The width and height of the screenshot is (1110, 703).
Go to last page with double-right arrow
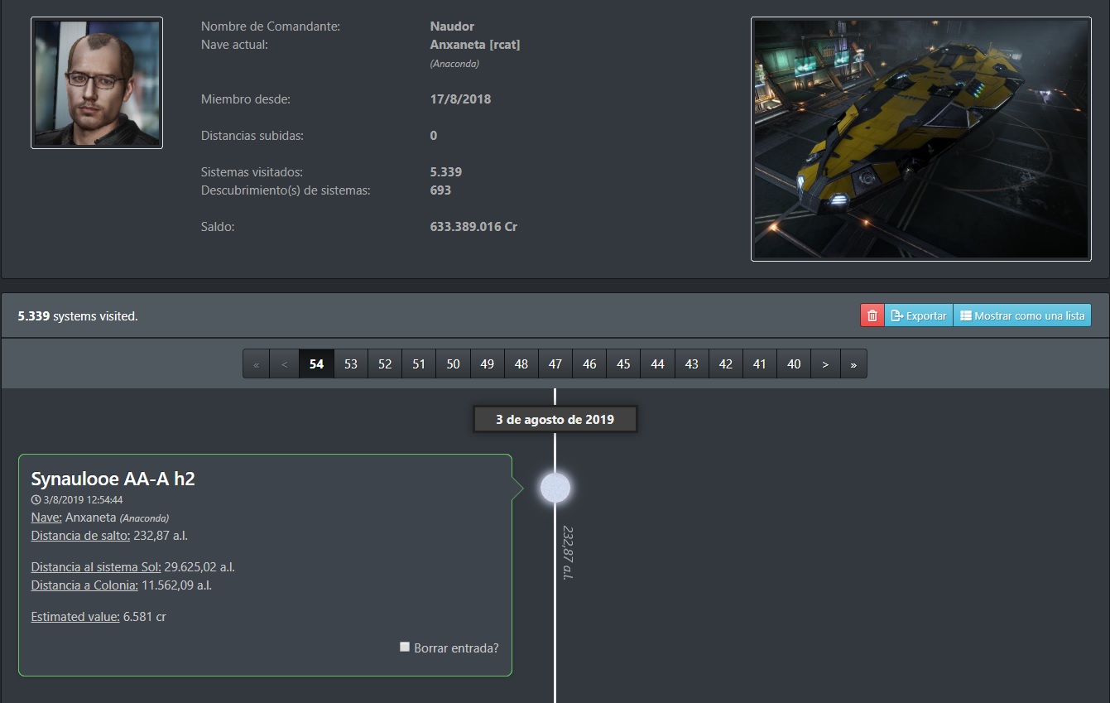[853, 364]
